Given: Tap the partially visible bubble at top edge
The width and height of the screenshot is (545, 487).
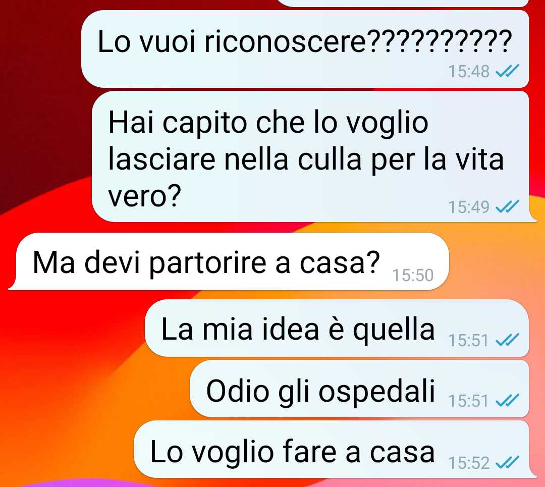Looking at the screenshot, I should [403, 3].
